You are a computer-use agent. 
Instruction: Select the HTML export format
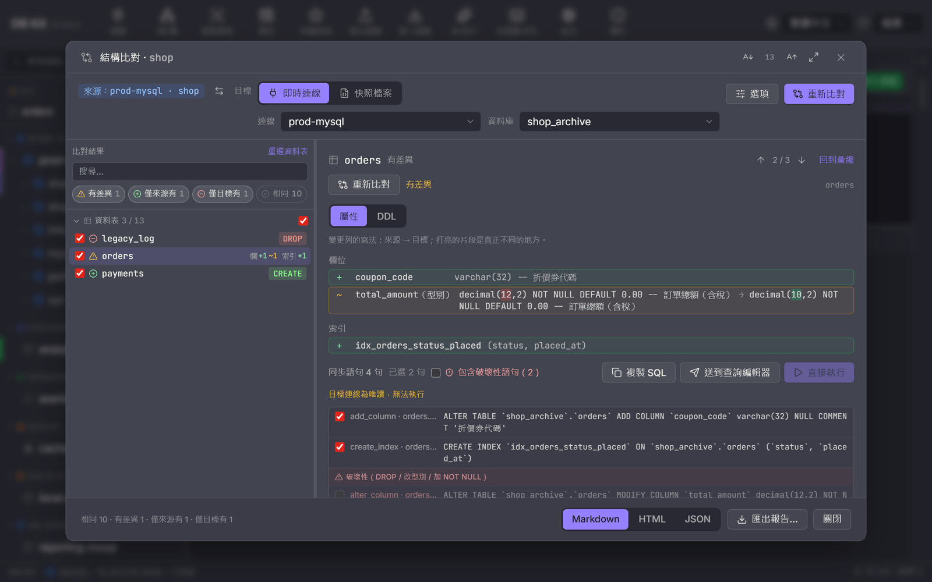point(652,519)
